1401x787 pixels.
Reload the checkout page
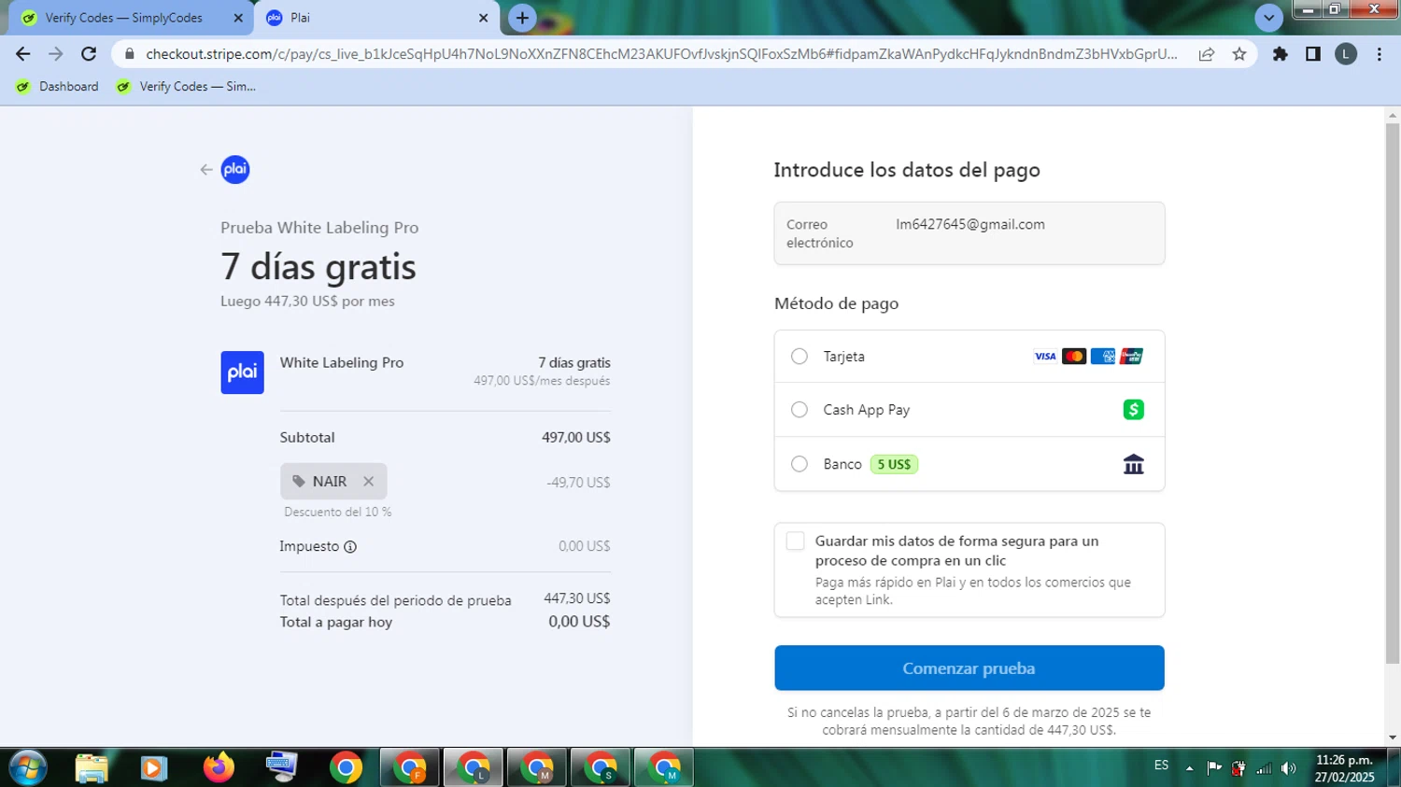click(x=89, y=54)
